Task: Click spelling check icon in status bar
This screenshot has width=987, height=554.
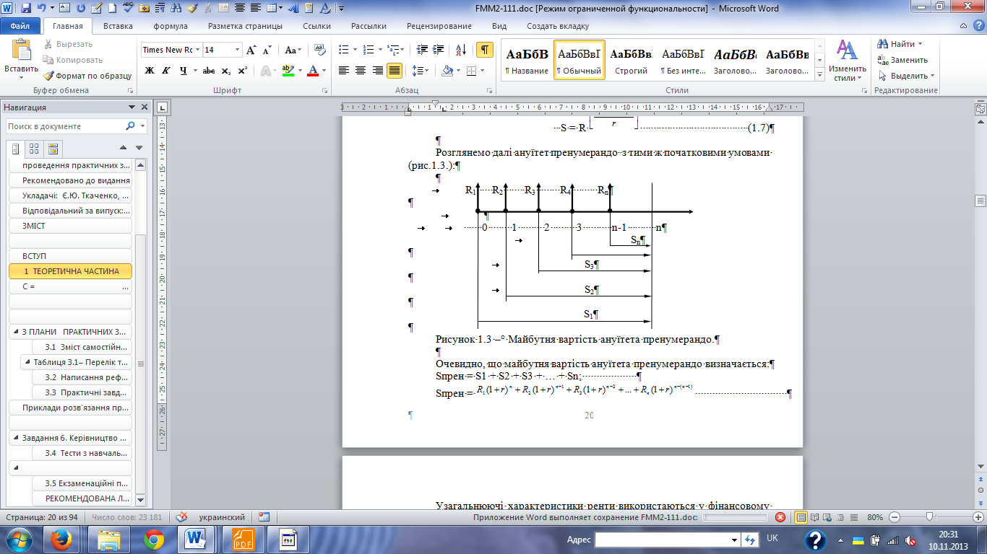Action: [182, 517]
